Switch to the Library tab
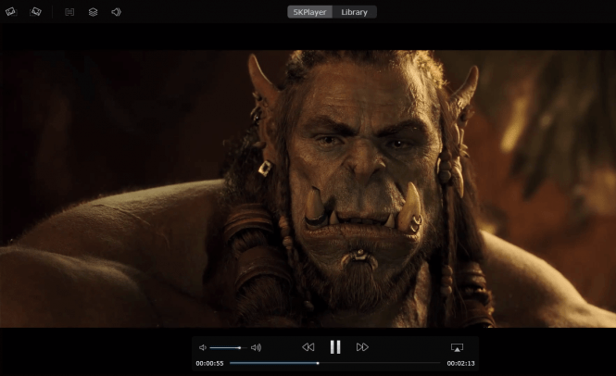 pos(355,12)
